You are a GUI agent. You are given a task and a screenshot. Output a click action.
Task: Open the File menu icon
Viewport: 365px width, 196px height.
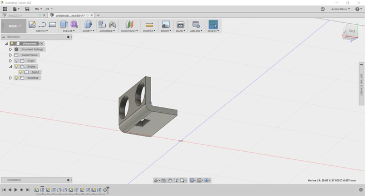(16, 9)
